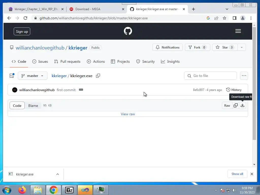Click the Notifications button

pyautogui.click(x=168, y=47)
